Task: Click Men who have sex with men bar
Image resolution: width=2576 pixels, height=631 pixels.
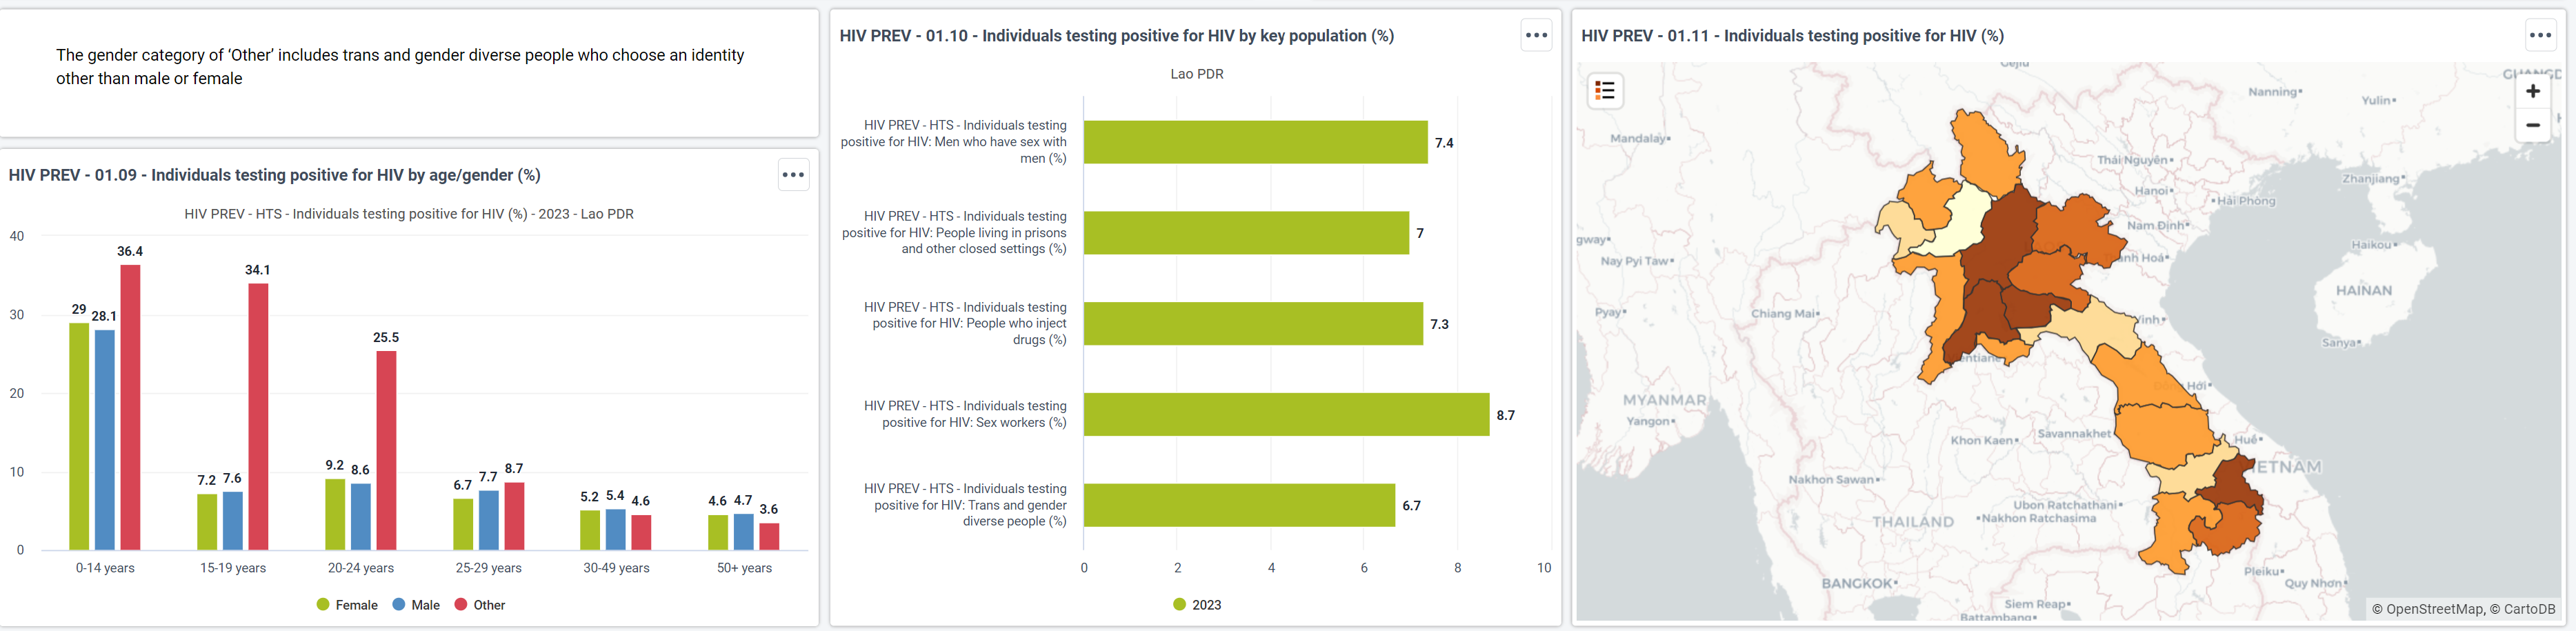Action: (1255, 142)
